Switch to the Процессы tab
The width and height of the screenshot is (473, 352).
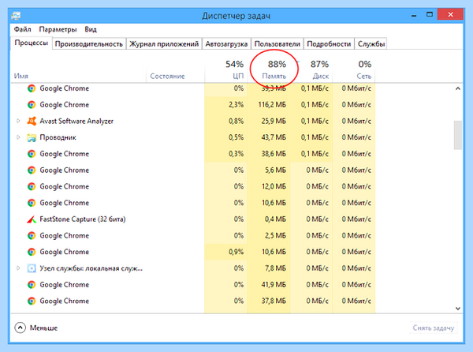tap(31, 43)
